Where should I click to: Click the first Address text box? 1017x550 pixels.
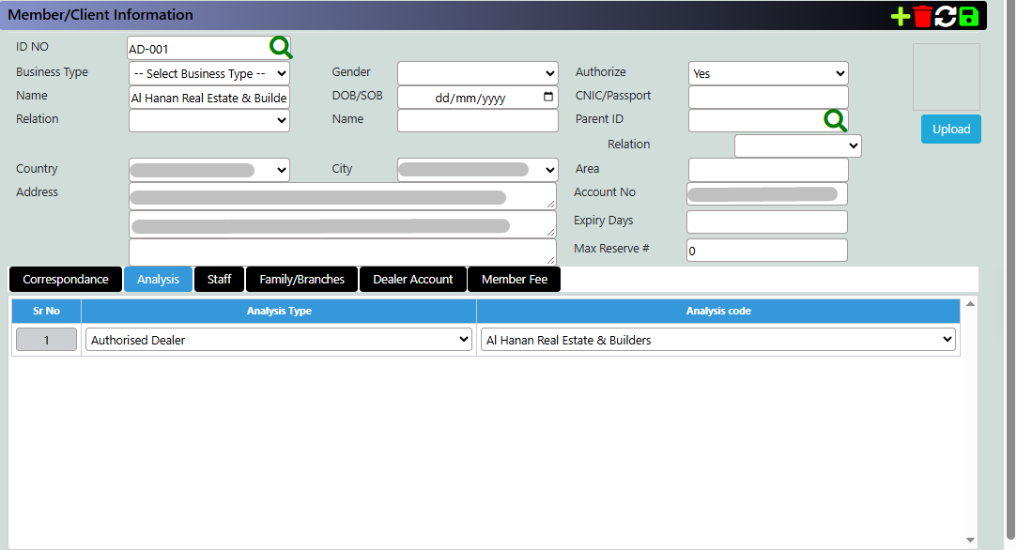click(x=343, y=196)
